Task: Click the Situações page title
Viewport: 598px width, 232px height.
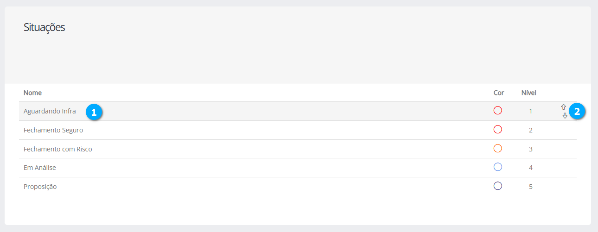Action: [x=44, y=27]
